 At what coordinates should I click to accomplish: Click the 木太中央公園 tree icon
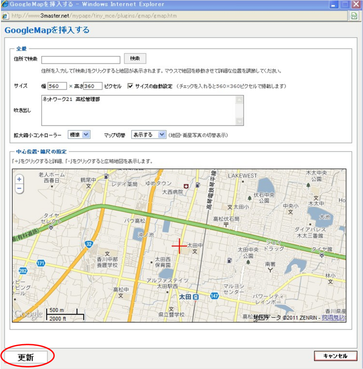308,185
